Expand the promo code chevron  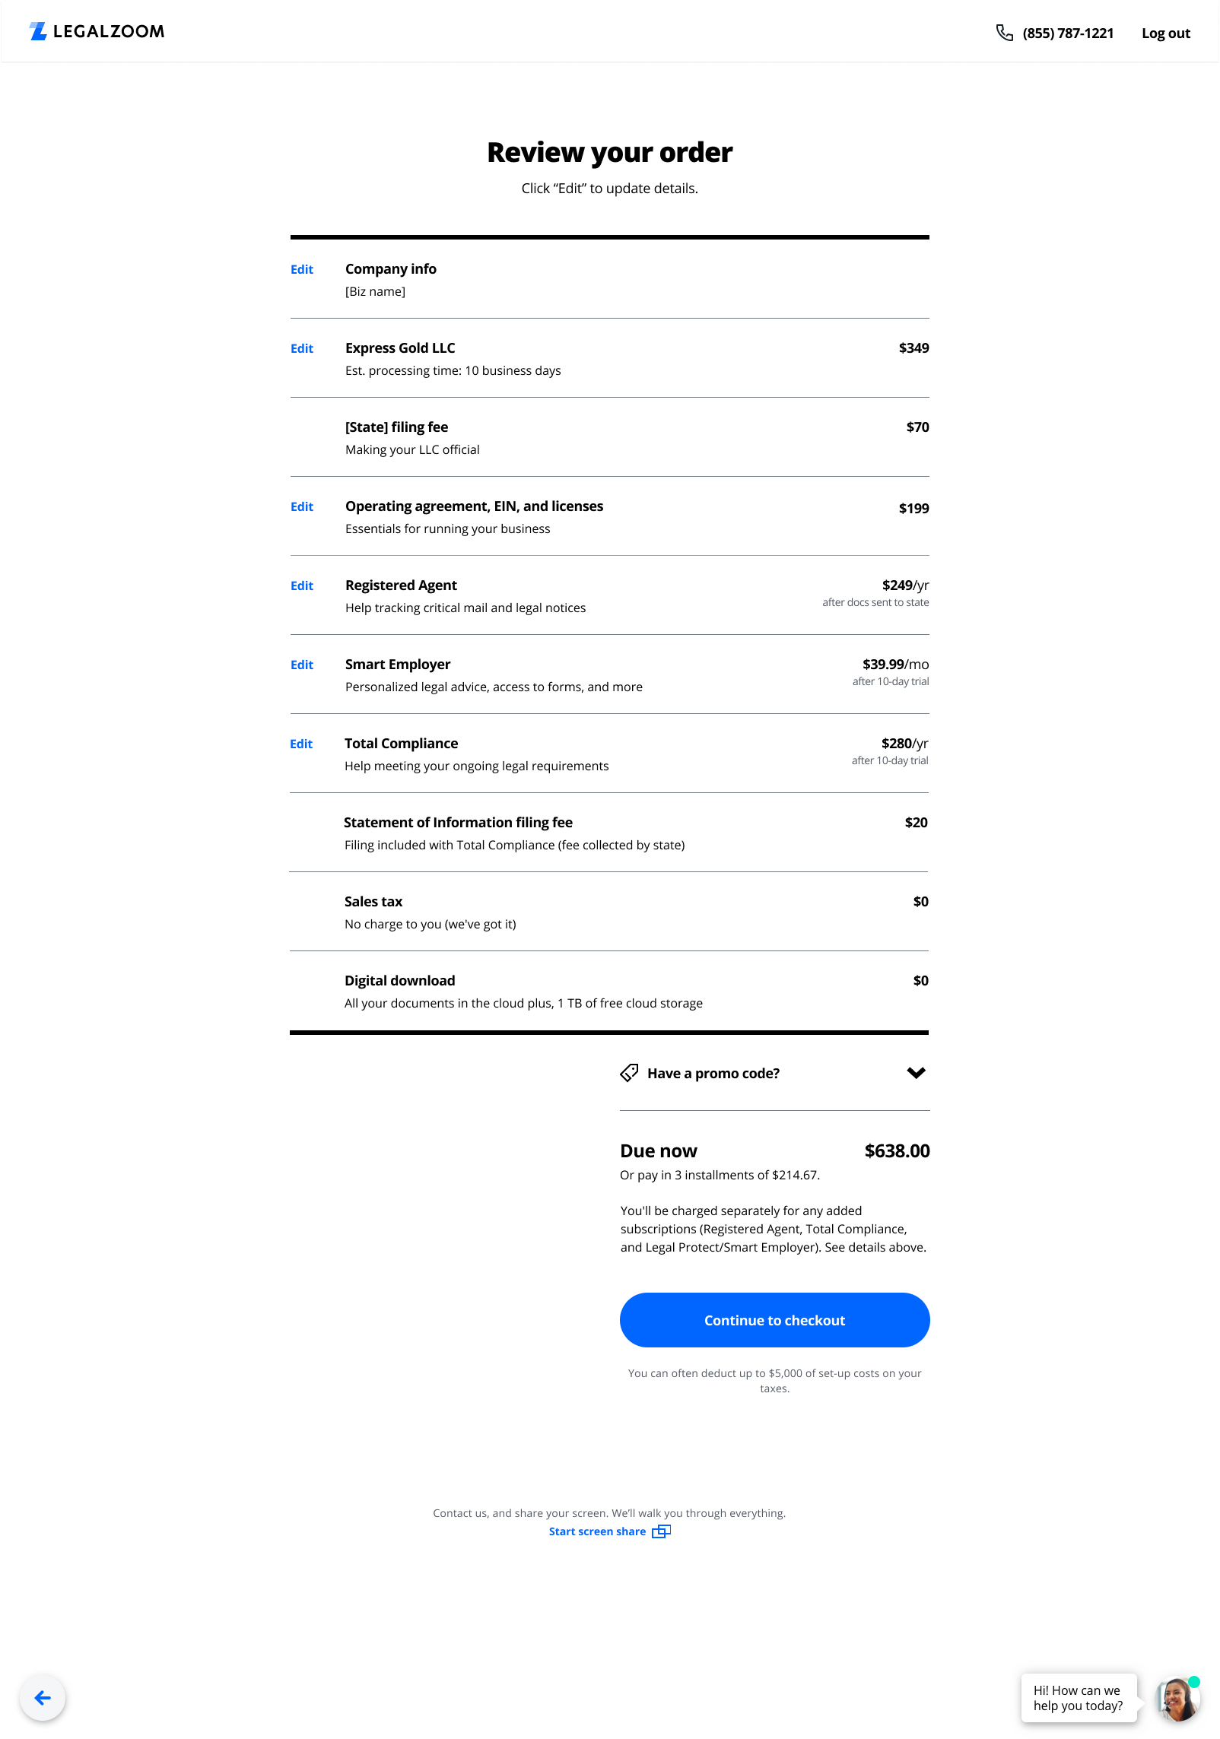[x=916, y=1073]
